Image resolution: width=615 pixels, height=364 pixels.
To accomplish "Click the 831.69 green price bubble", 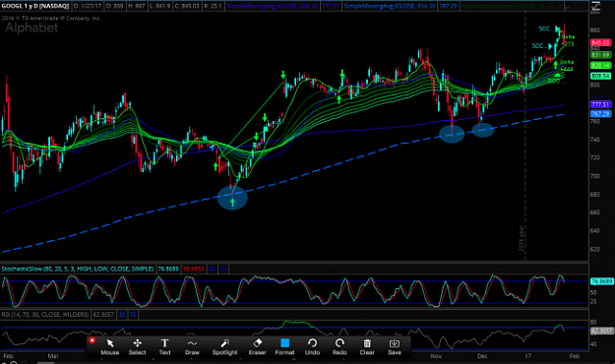I will click(x=600, y=55).
